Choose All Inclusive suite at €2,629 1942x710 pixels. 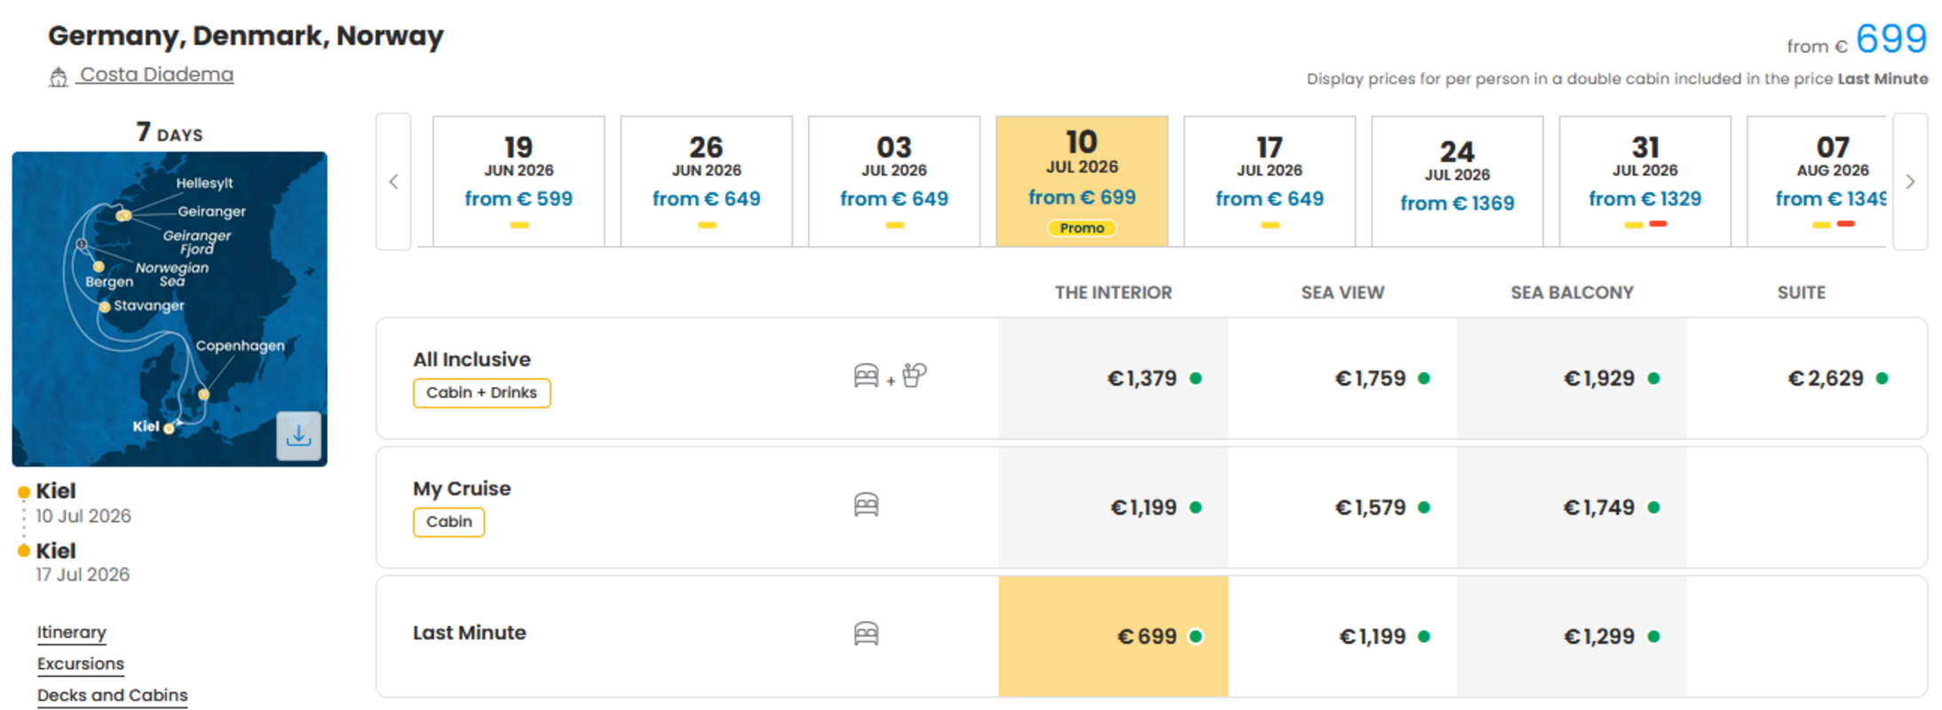1806,379
